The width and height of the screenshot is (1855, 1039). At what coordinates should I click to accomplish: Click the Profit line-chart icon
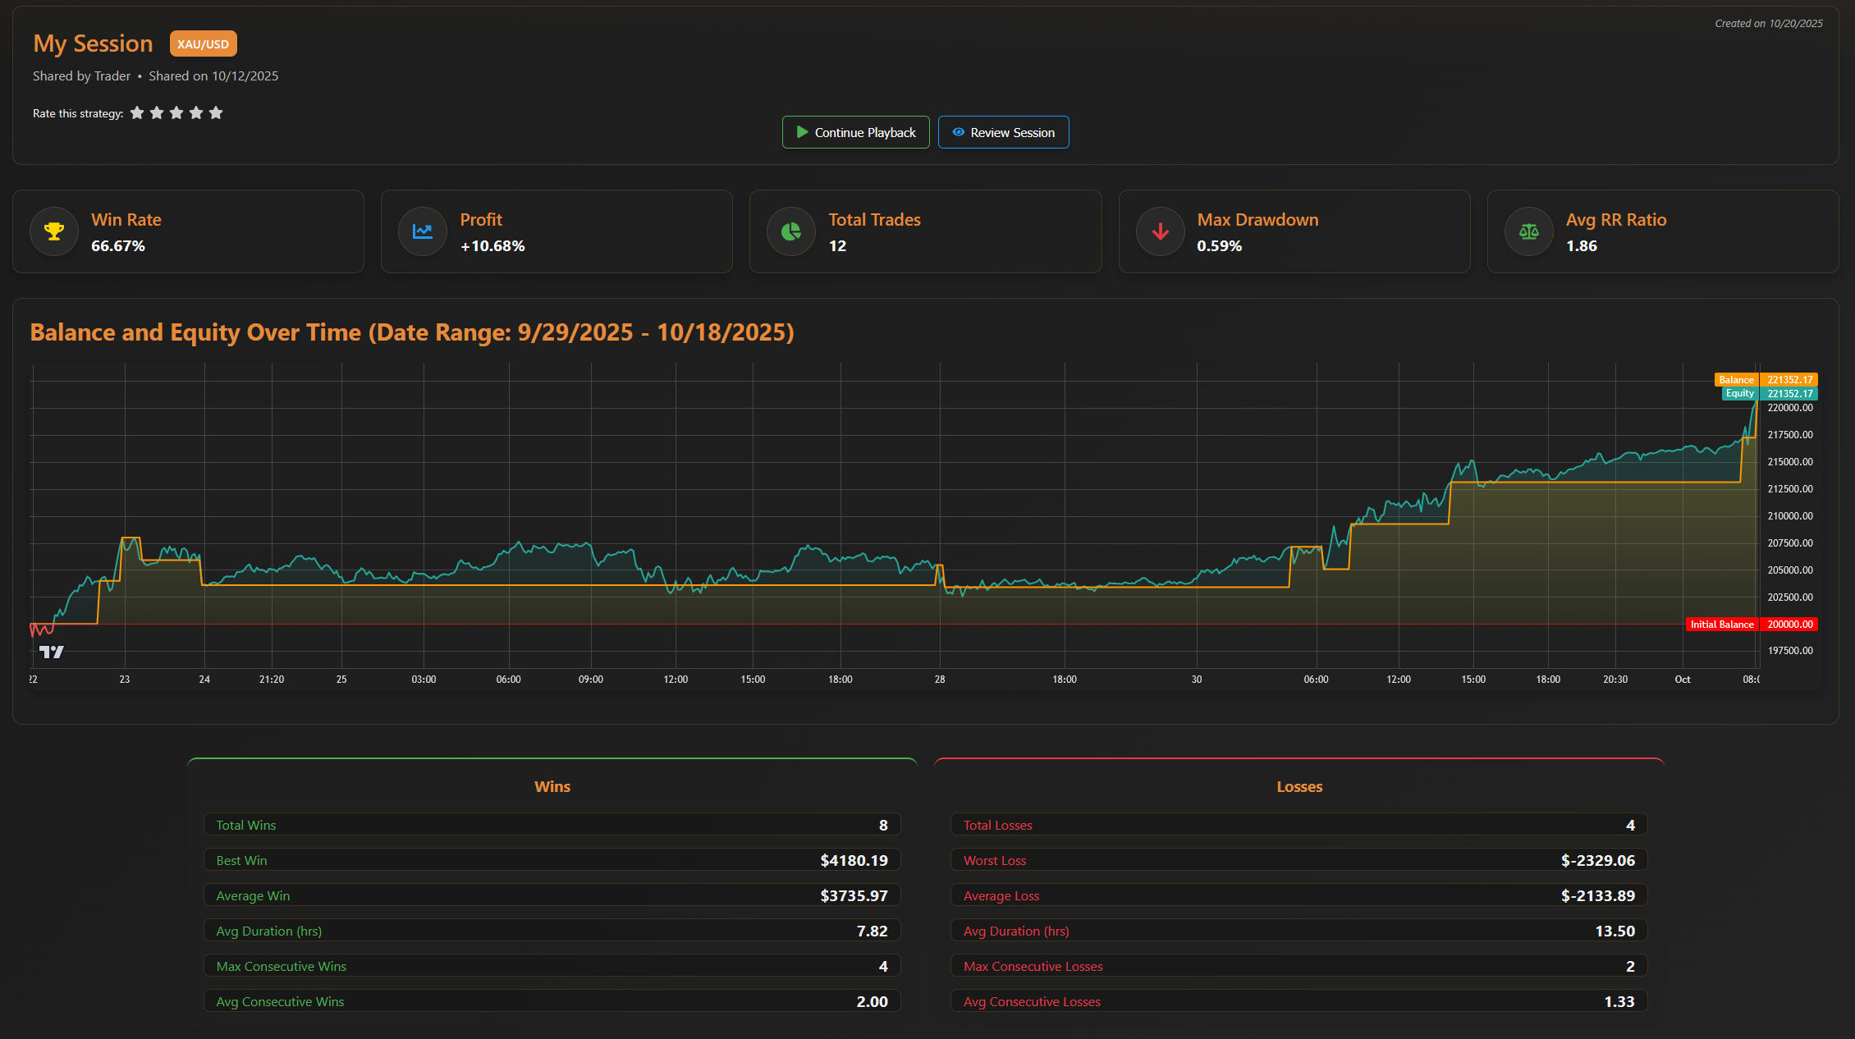pos(422,231)
